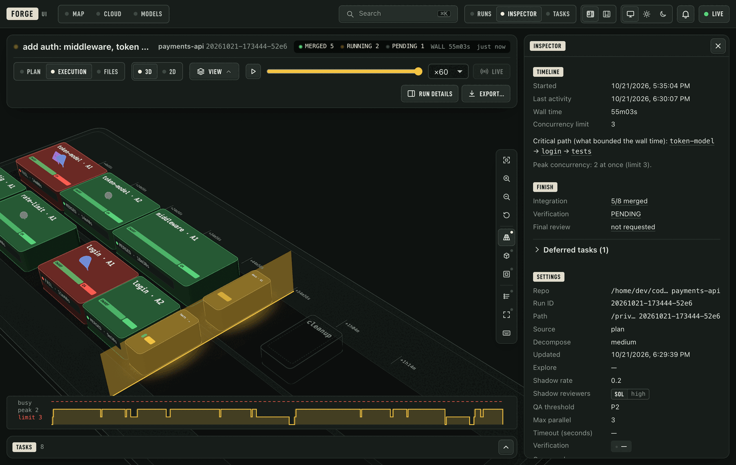Switch to the FILES tab
The width and height of the screenshot is (736, 465).
[x=107, y=72]
